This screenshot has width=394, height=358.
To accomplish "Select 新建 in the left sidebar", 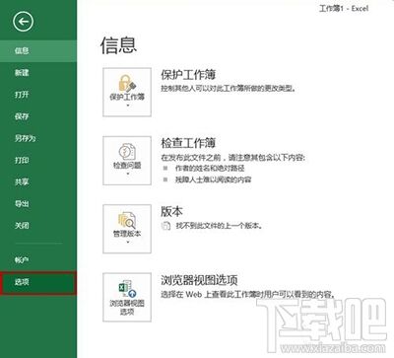I will click(x=38, y=73).
